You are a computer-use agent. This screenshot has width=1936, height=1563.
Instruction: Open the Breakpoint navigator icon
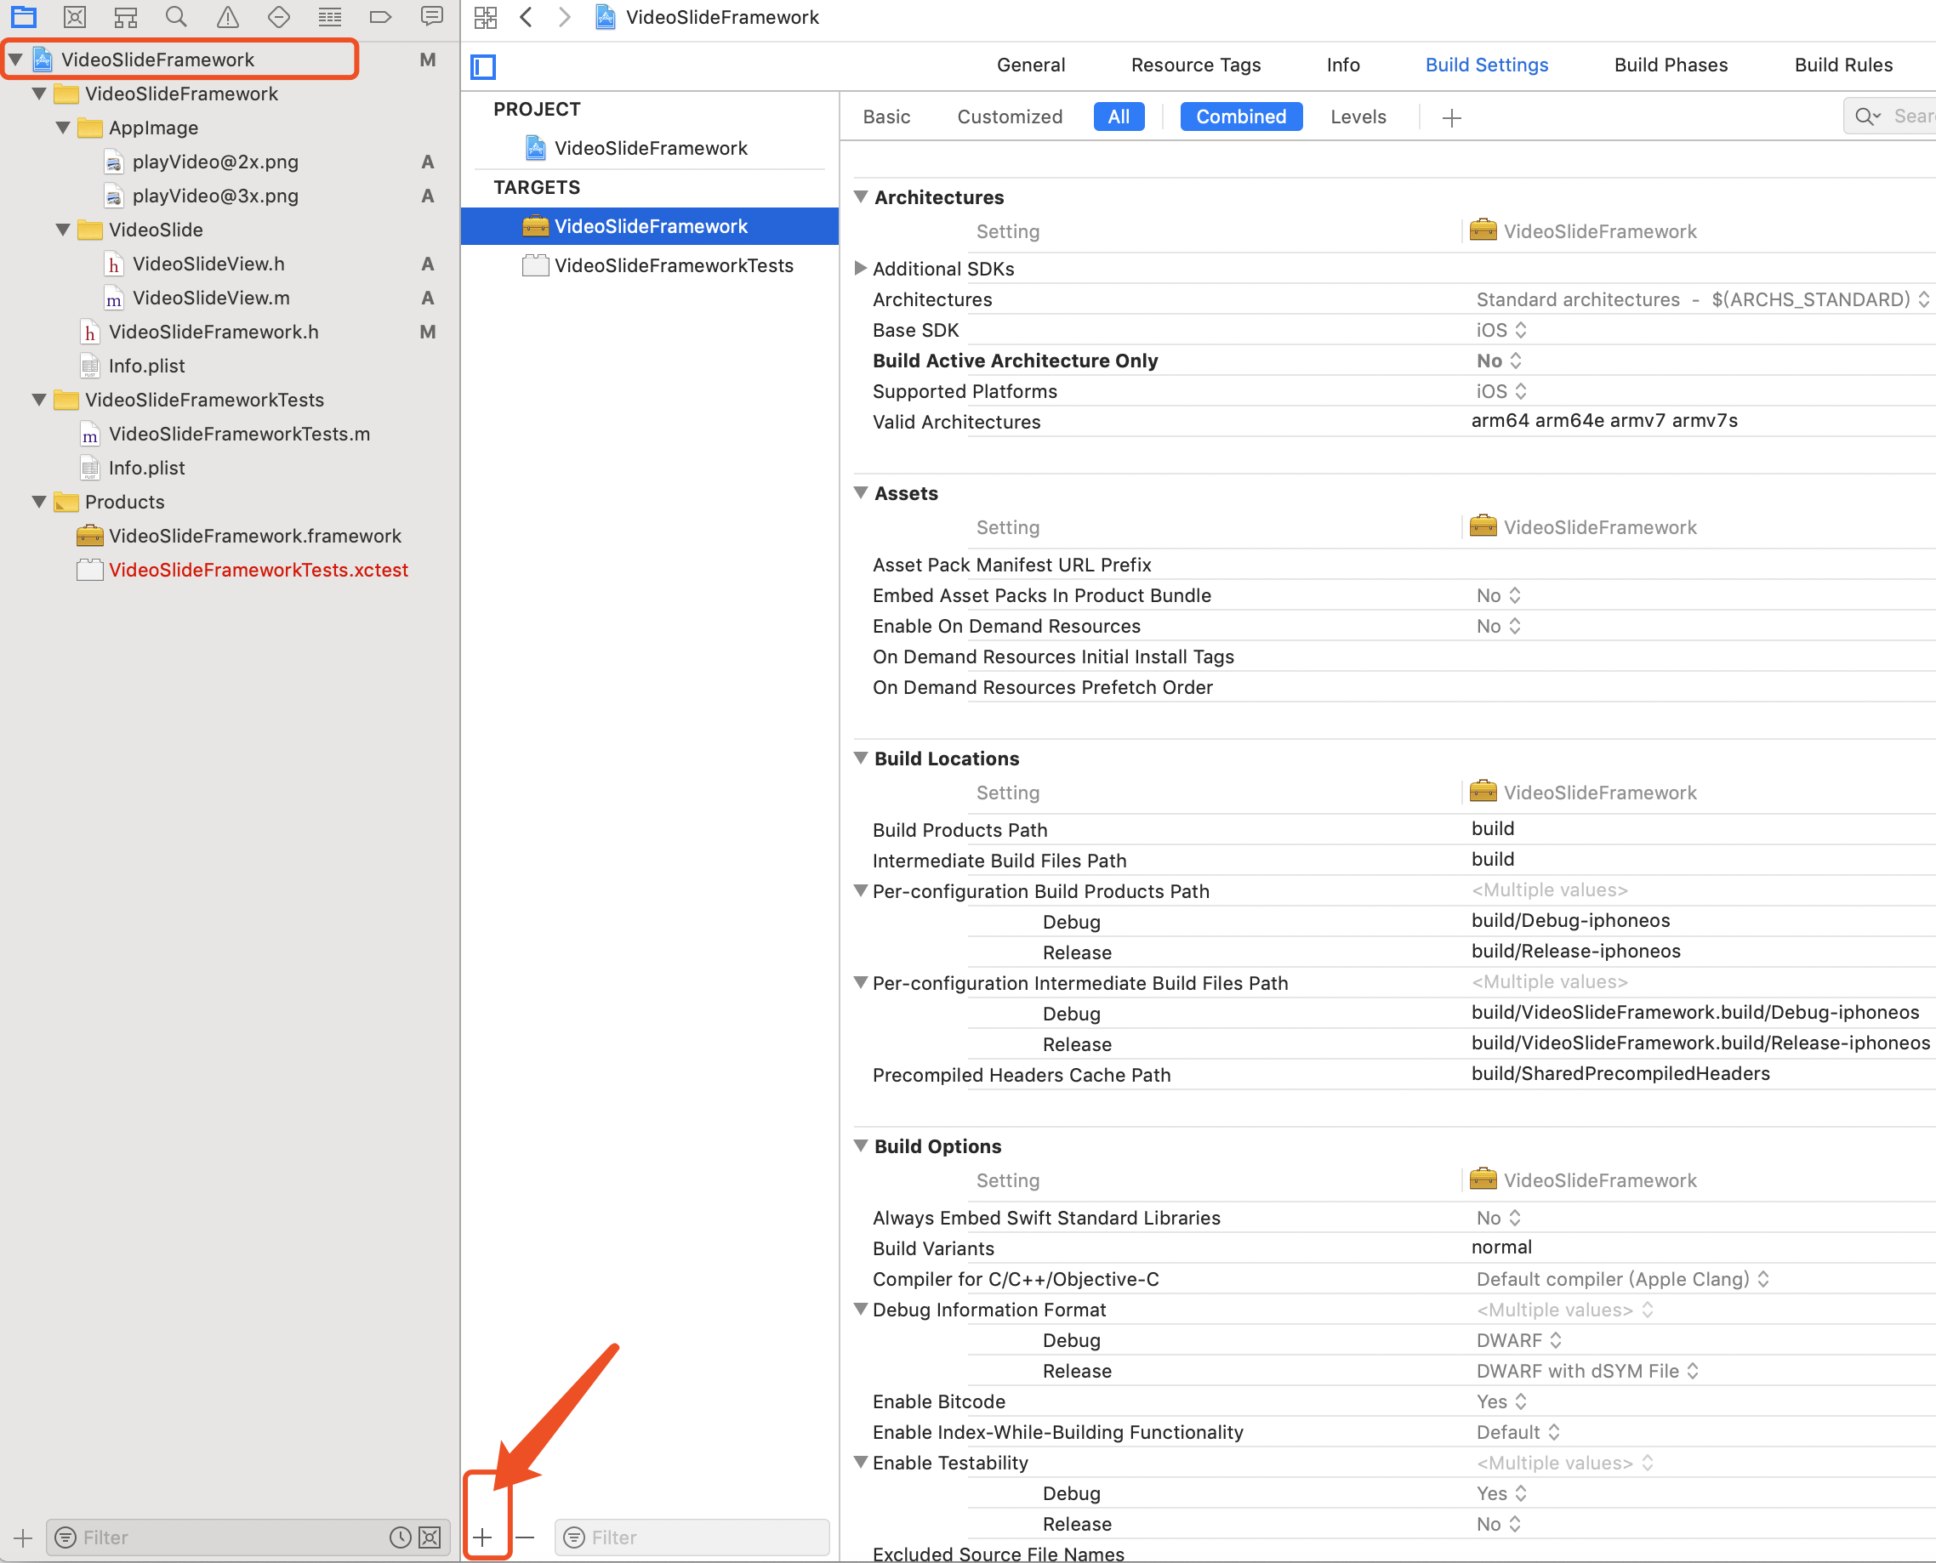381,16
